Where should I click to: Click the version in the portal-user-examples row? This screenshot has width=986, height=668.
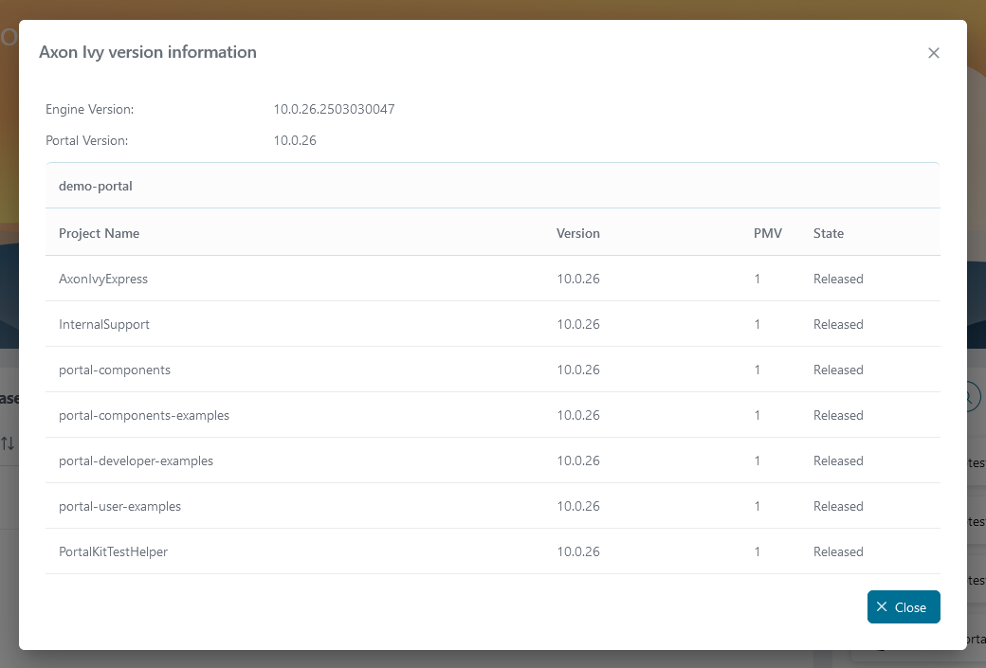pyautogui.click(x=578, y=507)
